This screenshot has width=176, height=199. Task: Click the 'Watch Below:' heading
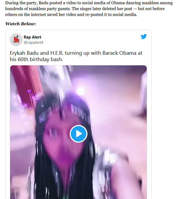click(x=21, y=24)
